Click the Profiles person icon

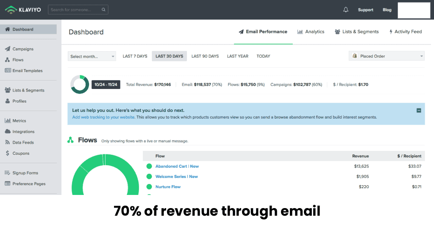pyautogui.click(x=8, y=101)
